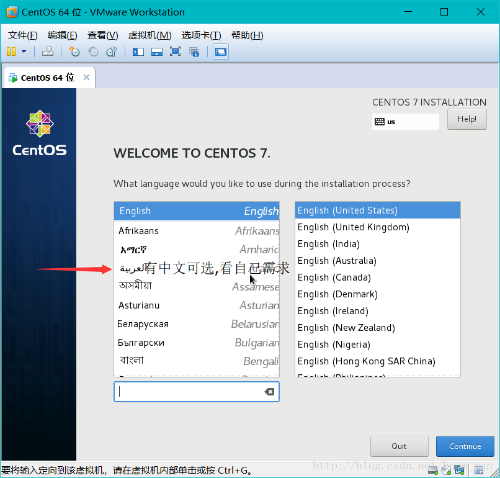Close the CentOS 64 位 tab

[x=86, y=77]
